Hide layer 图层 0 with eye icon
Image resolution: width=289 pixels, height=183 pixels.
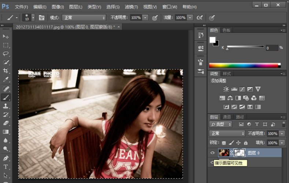click(x=212, y=153)
